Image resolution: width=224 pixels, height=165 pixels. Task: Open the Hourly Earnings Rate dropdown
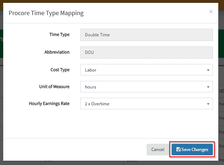click(146, 104)
